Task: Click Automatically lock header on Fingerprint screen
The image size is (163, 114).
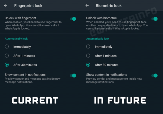Action: [16, 39]
